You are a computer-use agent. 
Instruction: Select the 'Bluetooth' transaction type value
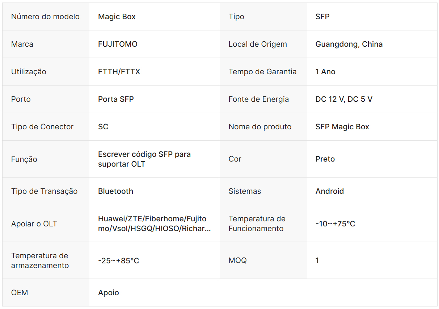click(x=115, y=191)
